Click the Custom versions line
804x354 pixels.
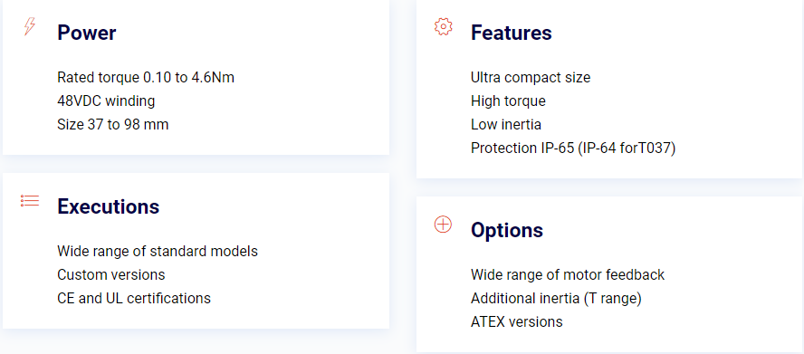pyautogui.click(x=111, y=275)
